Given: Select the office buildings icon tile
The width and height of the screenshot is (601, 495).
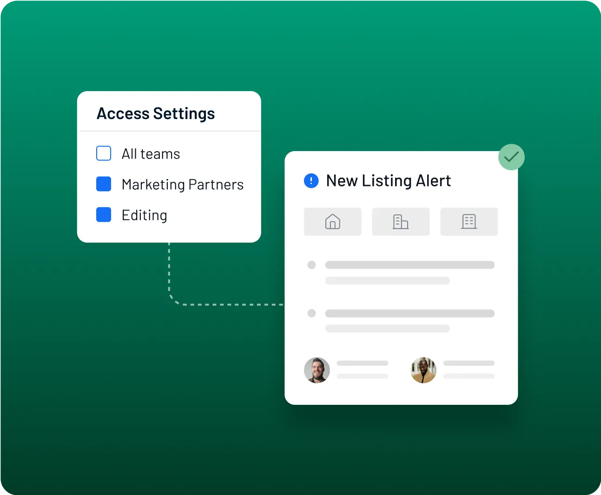Looking at the screenshot, I should coord(401,222).
